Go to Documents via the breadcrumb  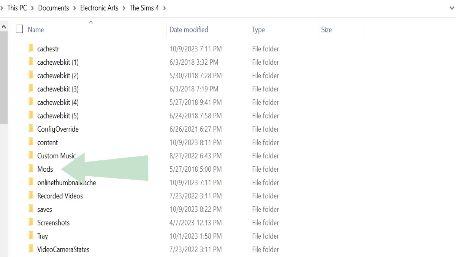[53, 8]
